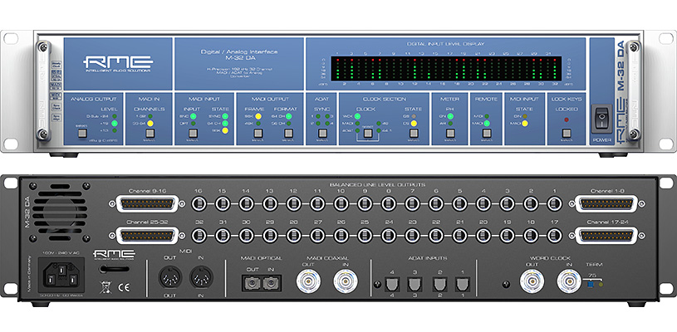Push the MADI Output Format select button

pyautogui.click(x=288, y=133)
